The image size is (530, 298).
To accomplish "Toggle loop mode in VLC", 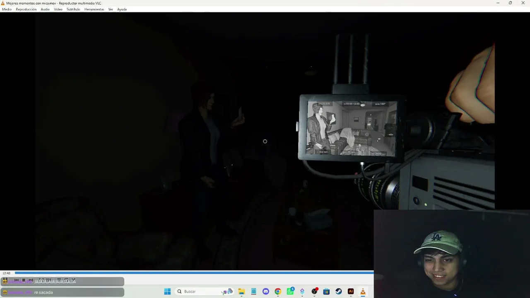I will pos(66,281).
